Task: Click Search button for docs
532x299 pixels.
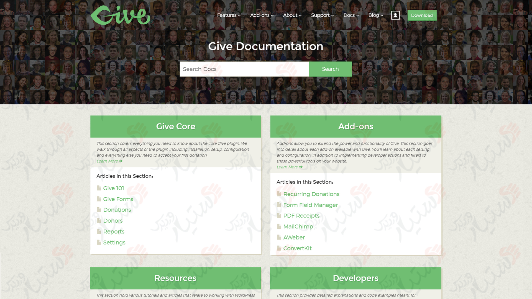Action: pos(330,69)
